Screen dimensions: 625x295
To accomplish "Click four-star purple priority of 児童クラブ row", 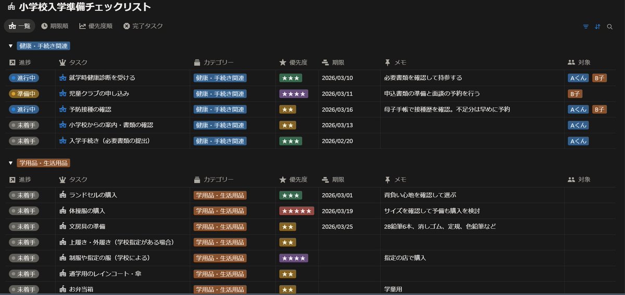I will click(294, 94).
